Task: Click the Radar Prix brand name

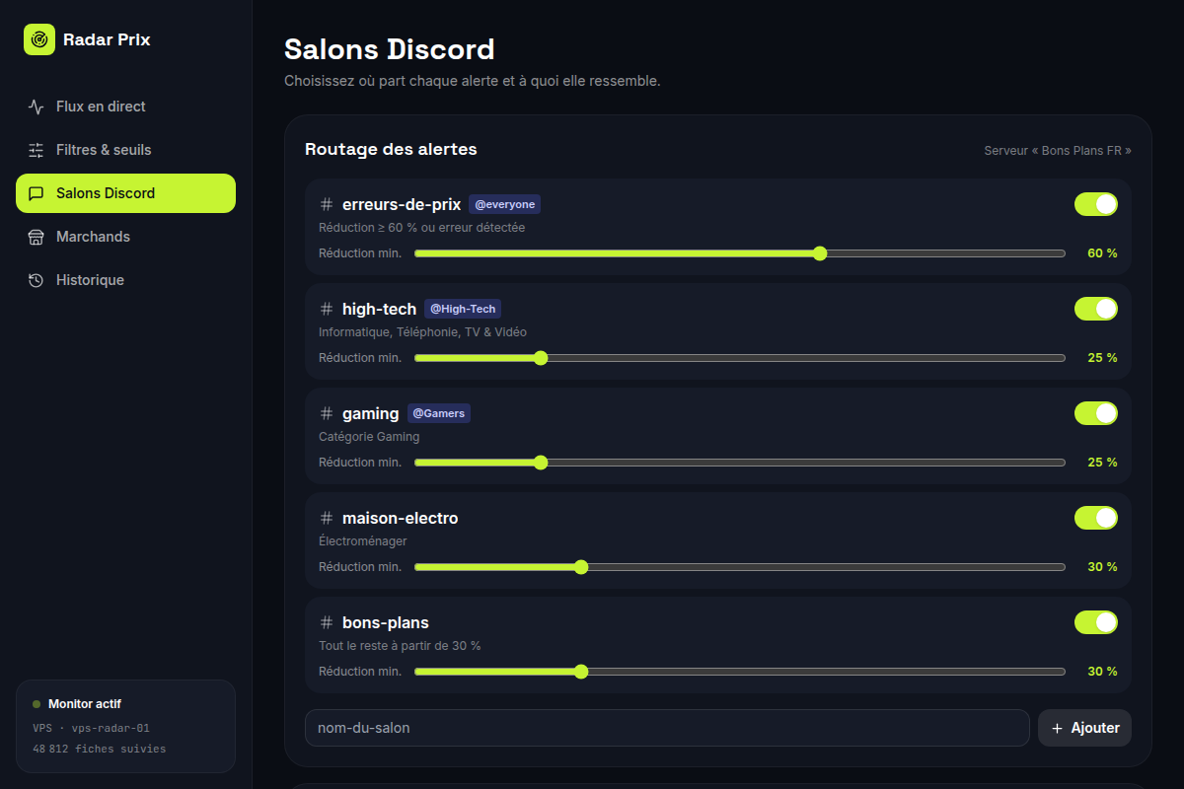Action: tap(107, 39)
